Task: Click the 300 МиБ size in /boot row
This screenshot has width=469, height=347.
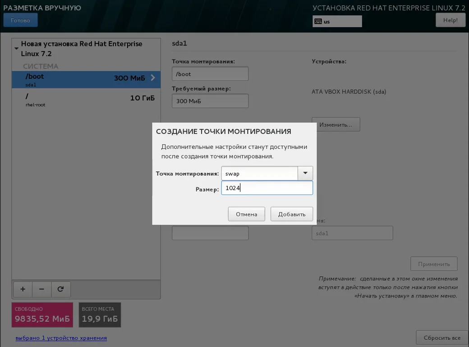Action: click(x=129, y=78)
